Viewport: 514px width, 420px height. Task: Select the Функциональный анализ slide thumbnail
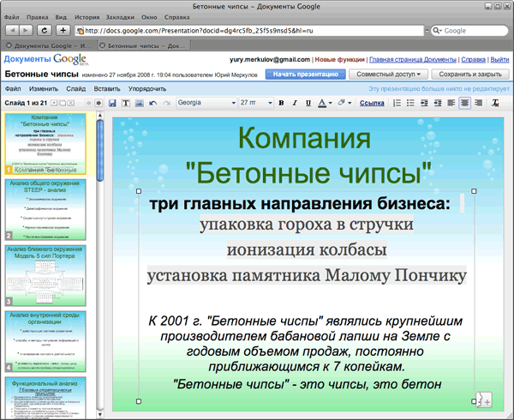click(45, 398)
